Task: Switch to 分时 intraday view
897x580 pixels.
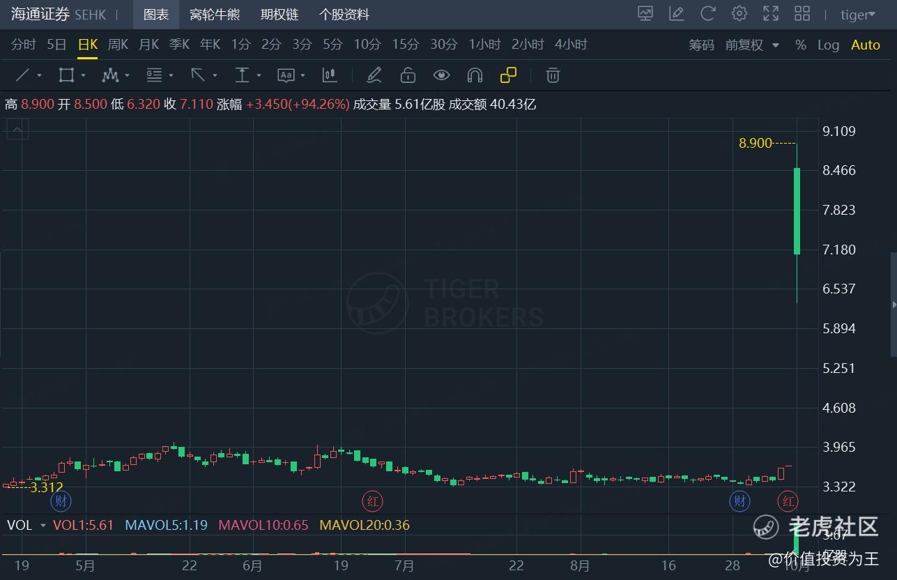Action: click(x=24, y=45)
